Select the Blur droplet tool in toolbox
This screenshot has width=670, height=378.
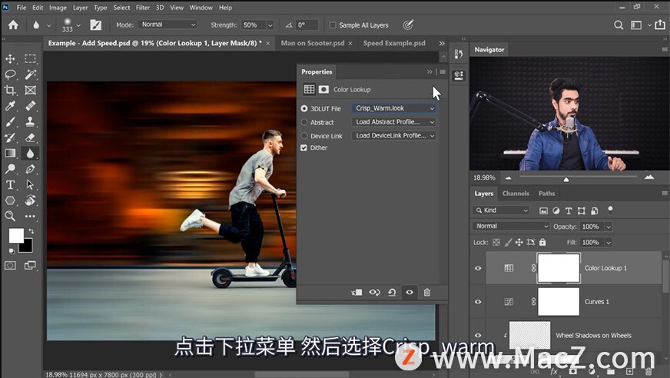click(x=30, y=153)
